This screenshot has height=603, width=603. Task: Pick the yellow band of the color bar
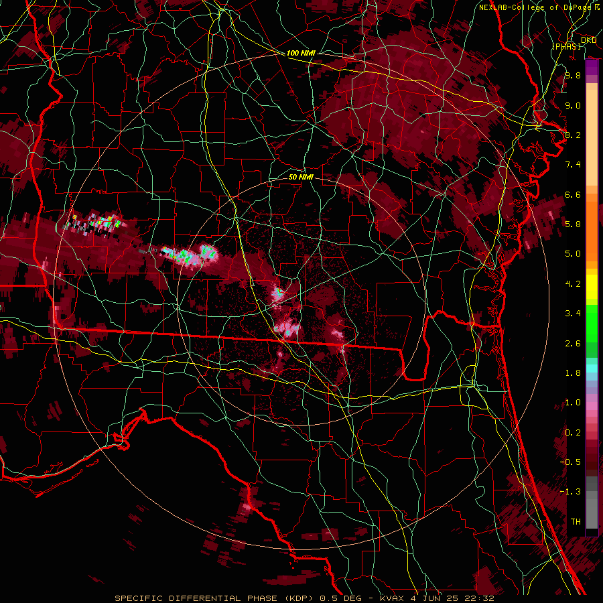pos(592,287)
